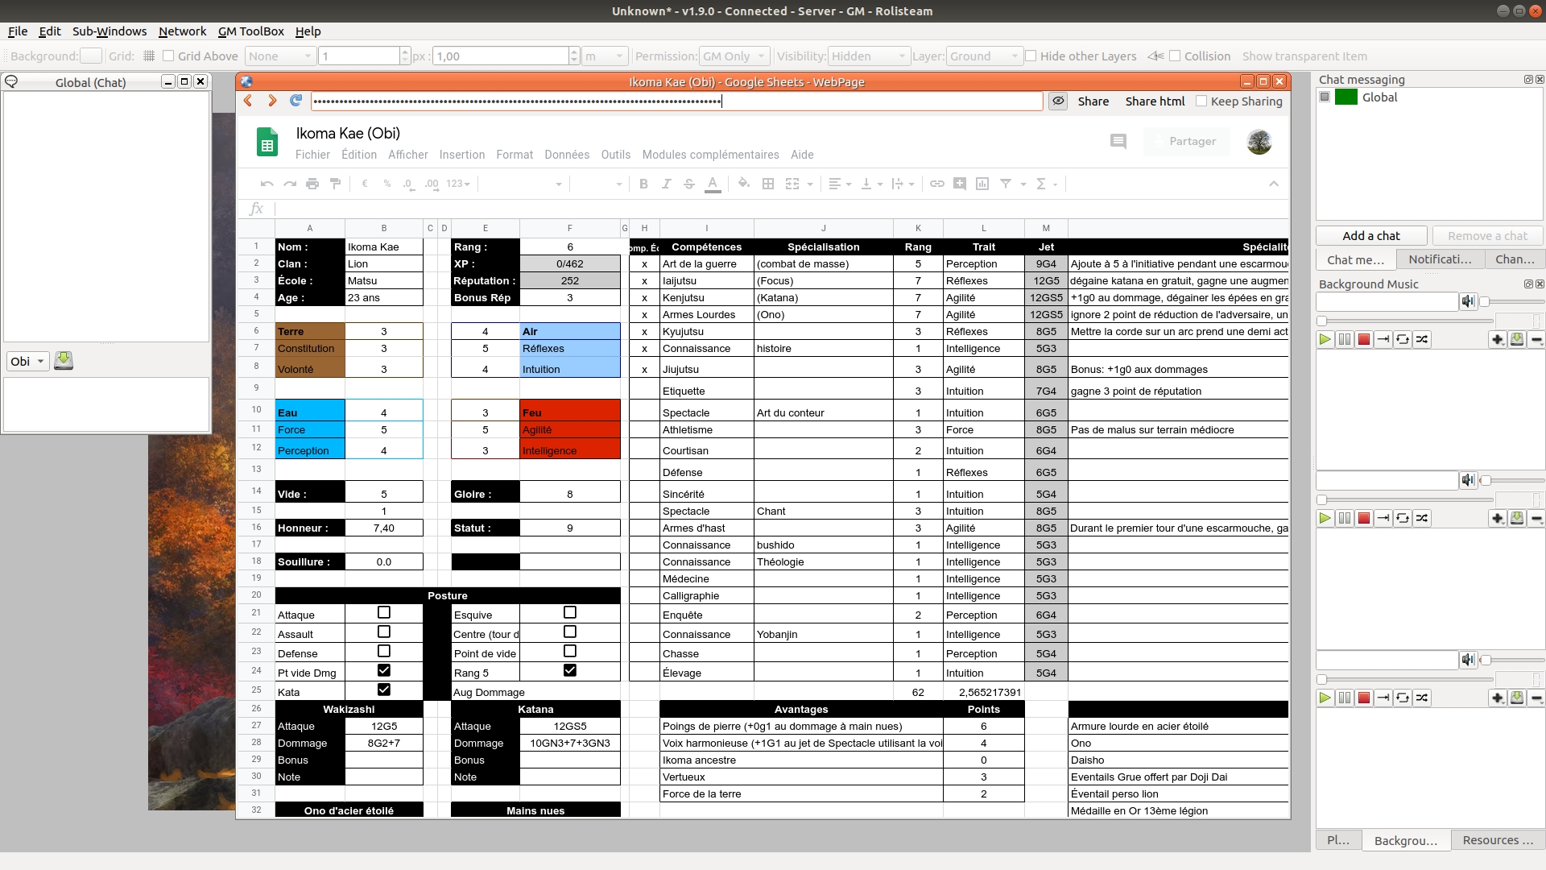Open the Permission GM Only dropdown

[734, 56]
